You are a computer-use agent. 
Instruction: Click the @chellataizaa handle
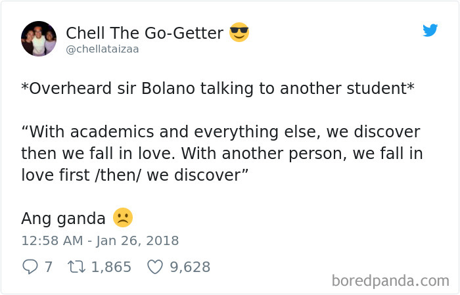[103, 49]
